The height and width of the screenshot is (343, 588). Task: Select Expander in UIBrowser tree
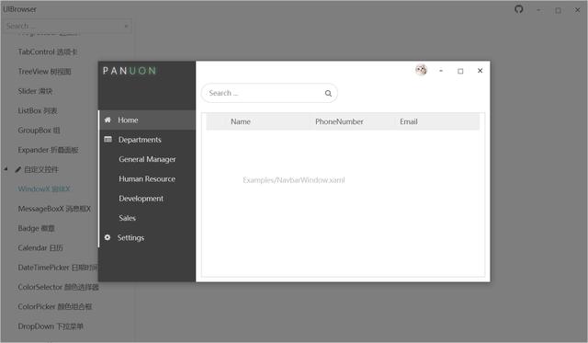pos(48,150)
